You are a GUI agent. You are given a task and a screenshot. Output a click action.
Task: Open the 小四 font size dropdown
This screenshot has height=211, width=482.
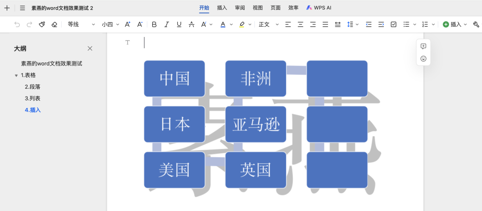click(x=110, y=24)
